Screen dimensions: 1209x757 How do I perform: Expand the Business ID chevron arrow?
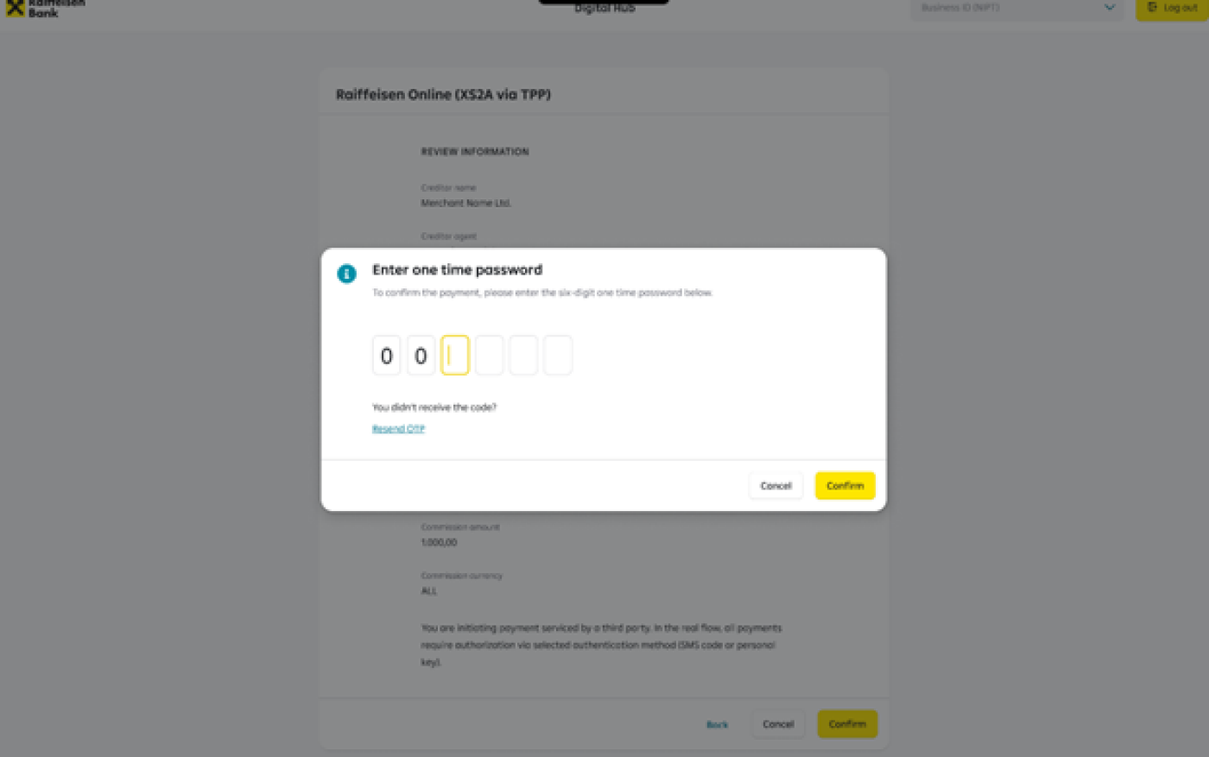(1110, 8)
